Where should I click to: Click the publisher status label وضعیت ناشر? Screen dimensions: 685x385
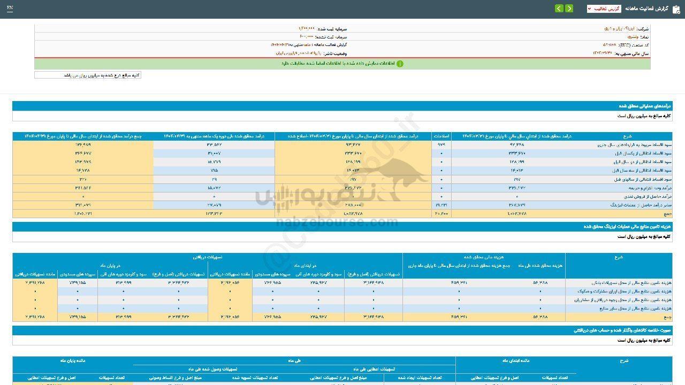click(336, 53)
